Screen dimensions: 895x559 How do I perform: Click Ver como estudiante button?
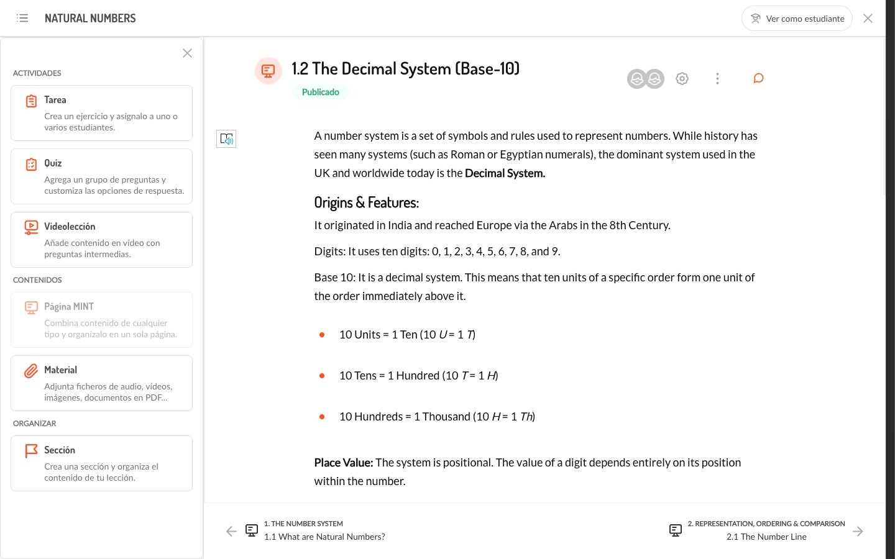tap(797, 19)
